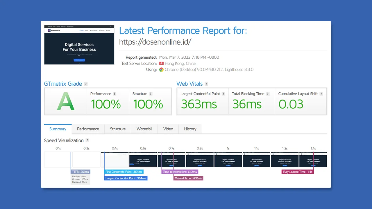Click the Hong Kong flag icon

(x=162, y=63)
